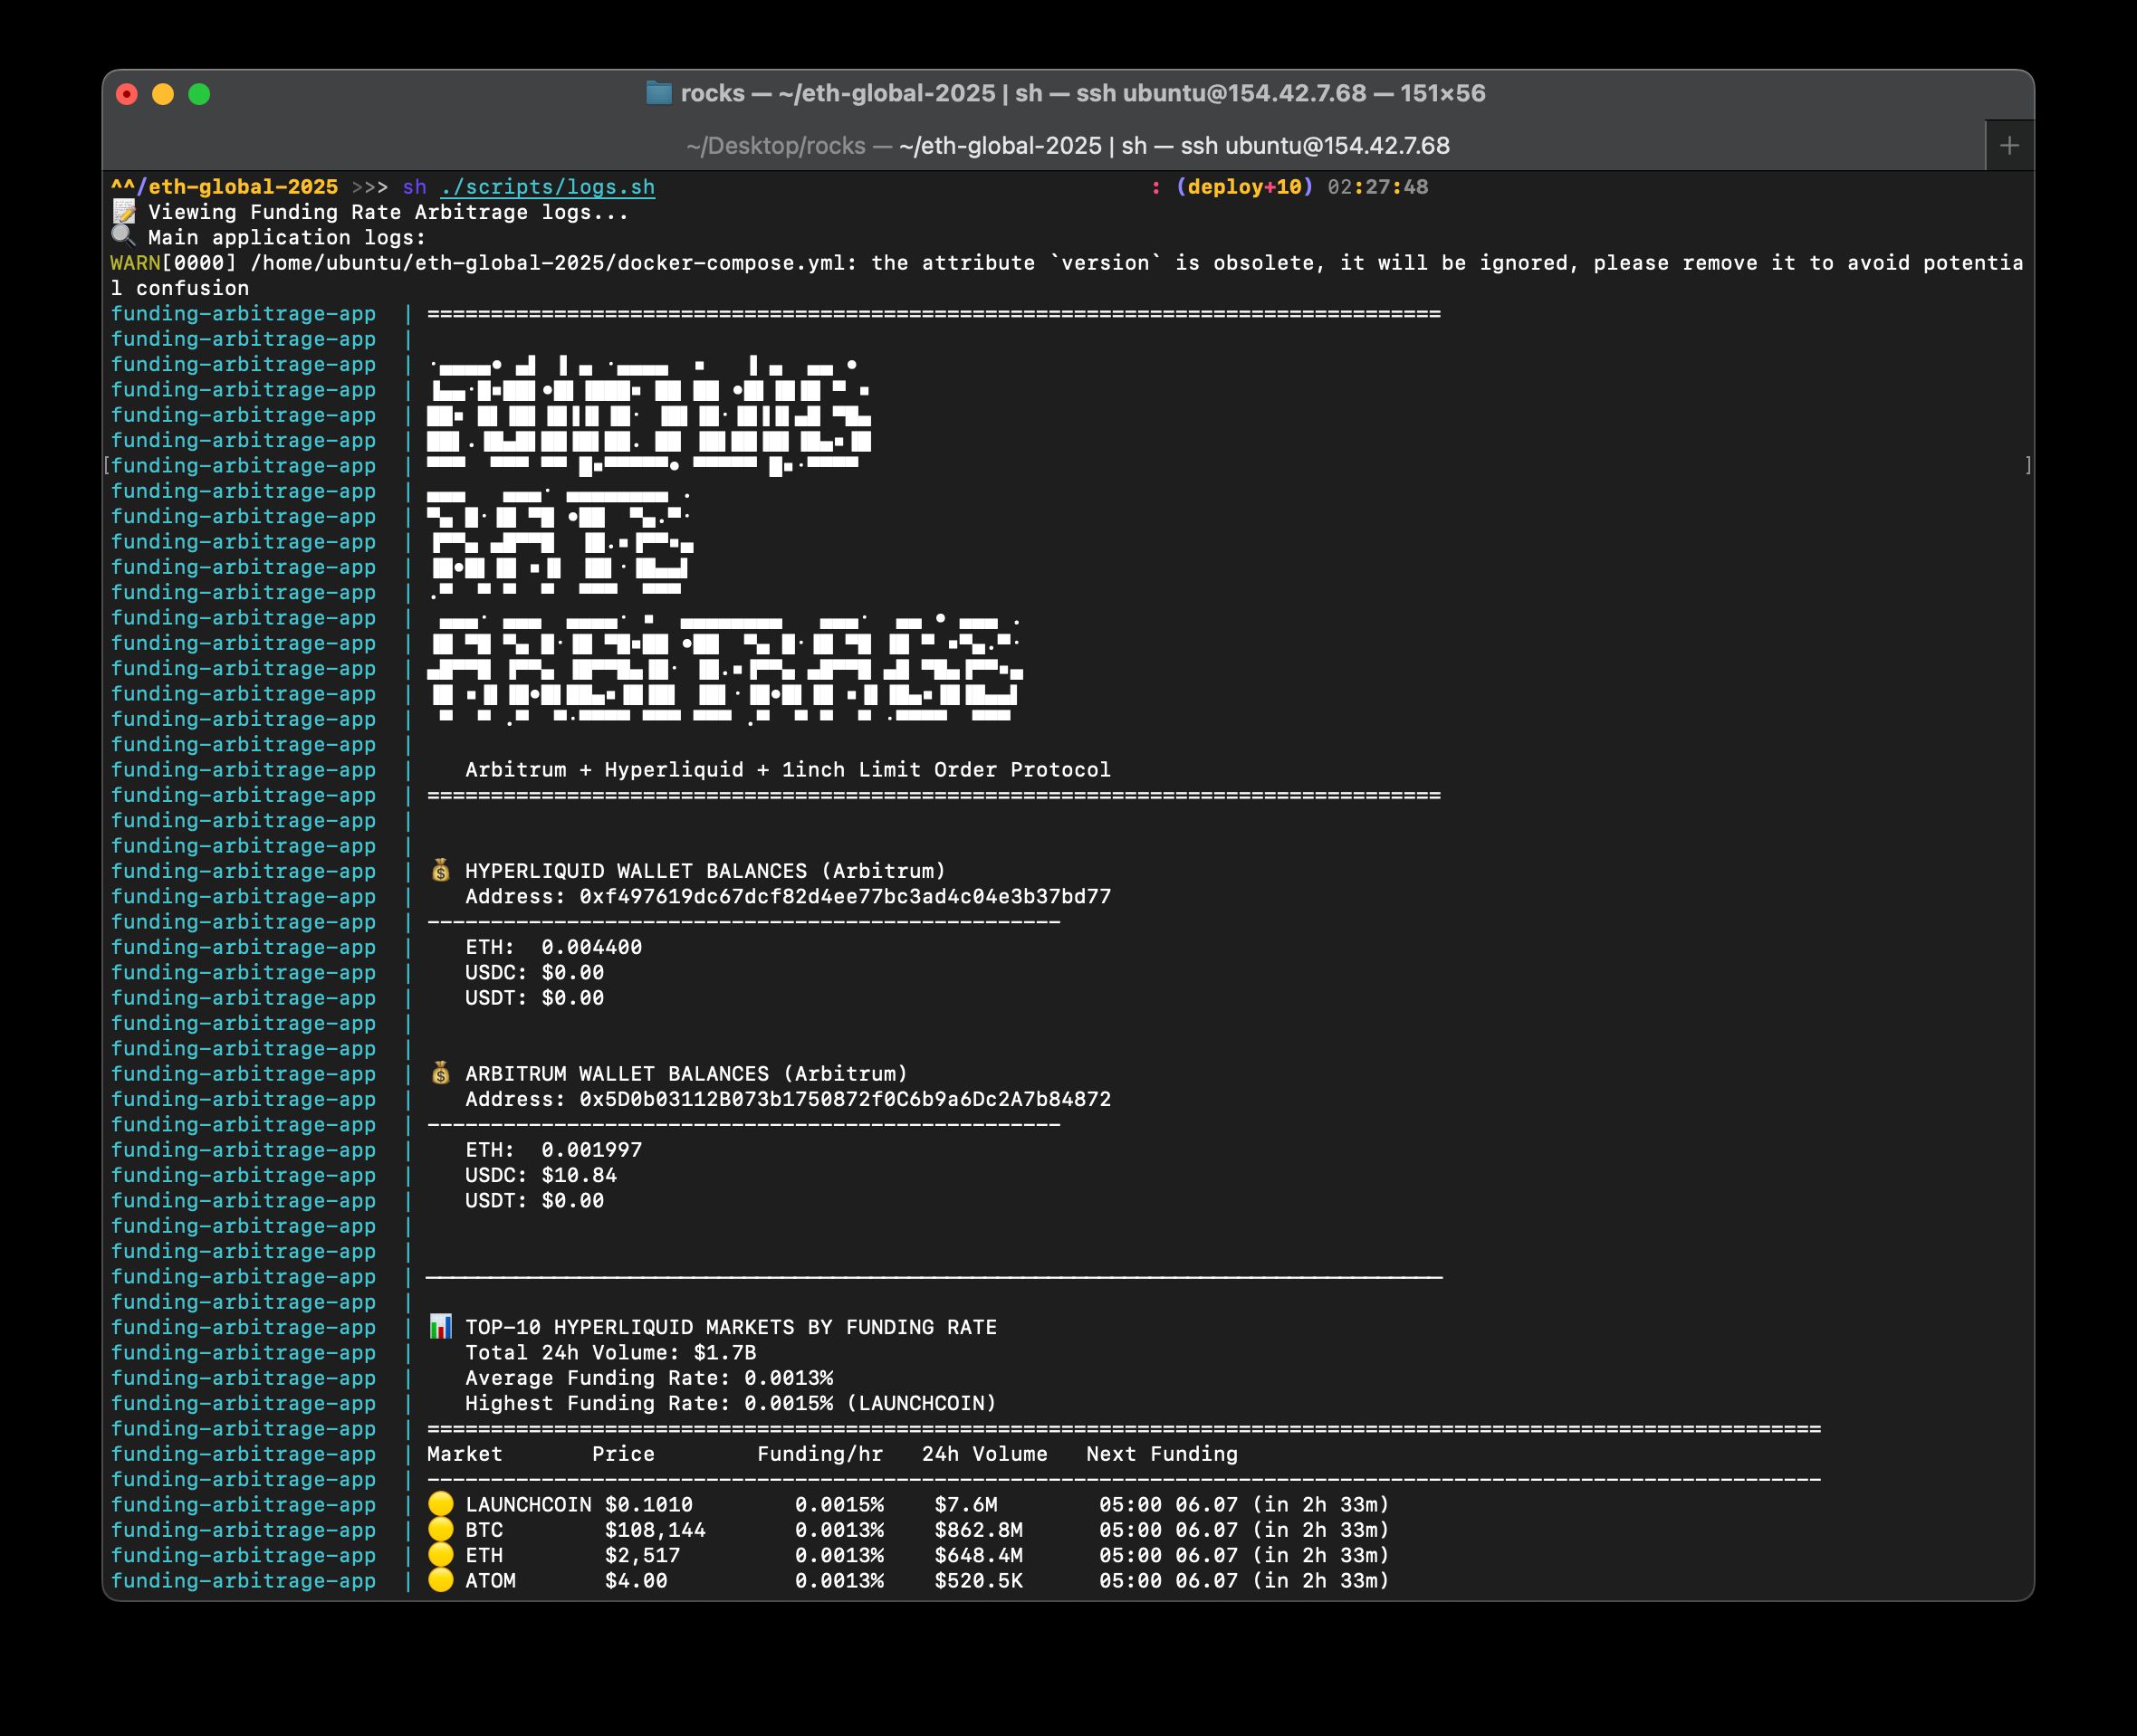Click the LAUNCHCOIN volume $7.6M

point(966,1504)
